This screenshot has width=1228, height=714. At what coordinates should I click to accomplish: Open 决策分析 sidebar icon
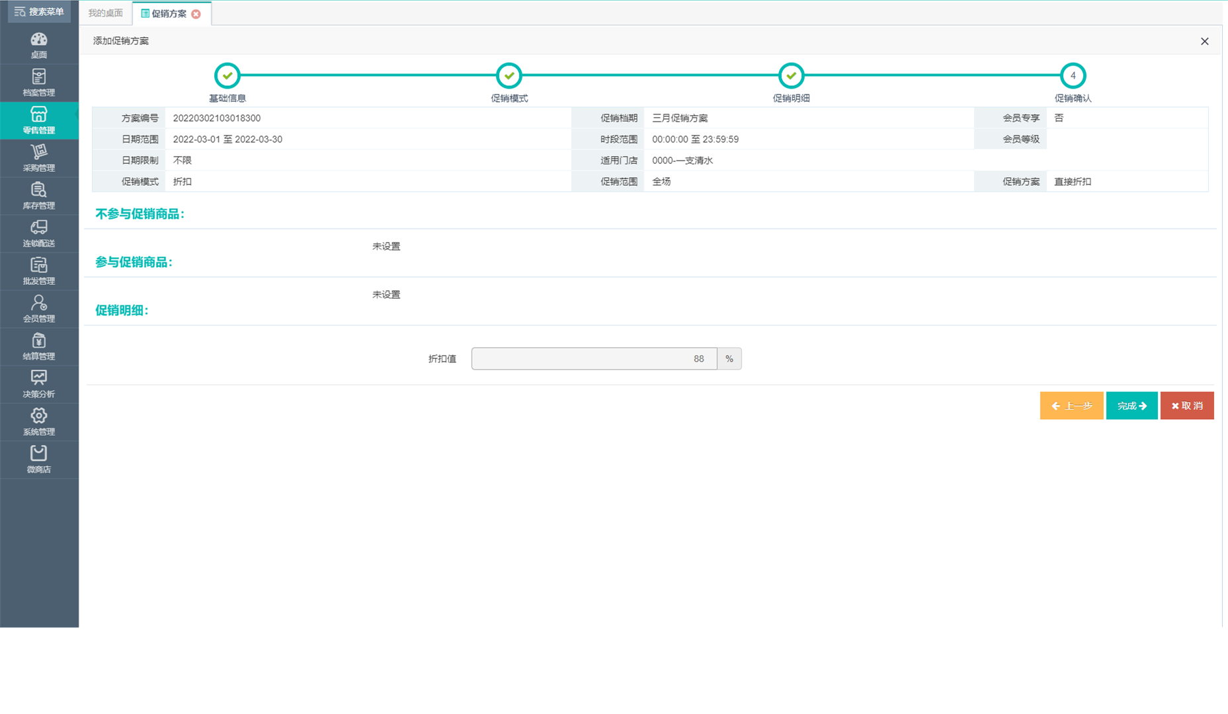point(39,384)
